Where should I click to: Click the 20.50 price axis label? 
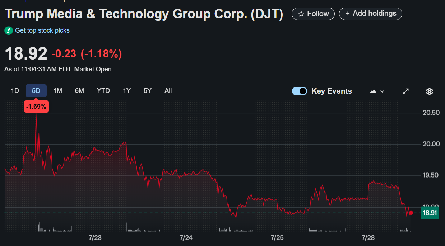tap(431, 113)
